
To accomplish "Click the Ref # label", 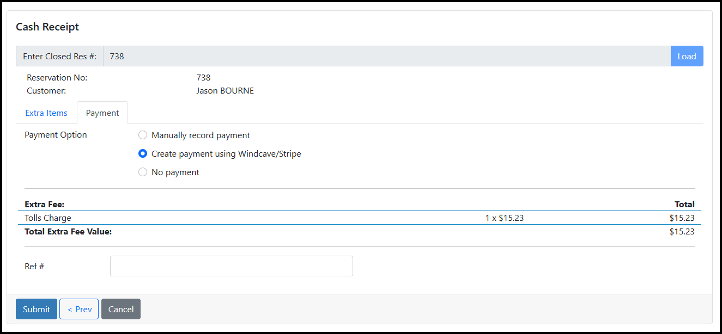I will pyautogui.click(x=34, y=266).
